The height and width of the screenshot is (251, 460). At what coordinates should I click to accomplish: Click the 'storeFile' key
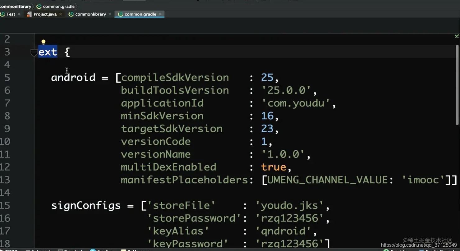tap(181, 205)
